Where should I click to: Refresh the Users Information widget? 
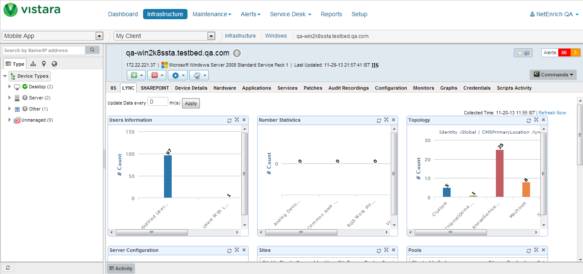[229, 120]
